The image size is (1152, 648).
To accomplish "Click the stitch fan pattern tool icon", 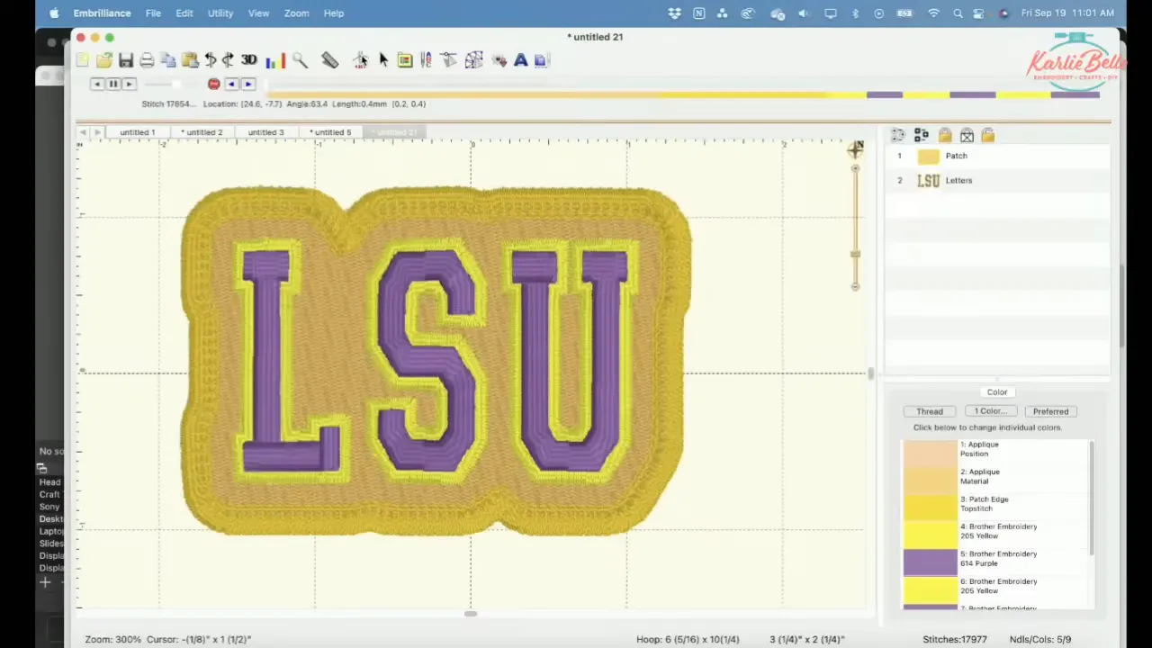I will coord(473,60).
